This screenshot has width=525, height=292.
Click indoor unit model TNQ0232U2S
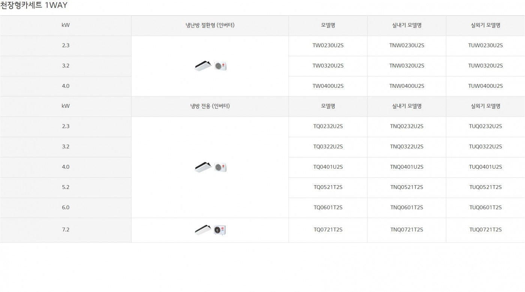tap(406, 126)
